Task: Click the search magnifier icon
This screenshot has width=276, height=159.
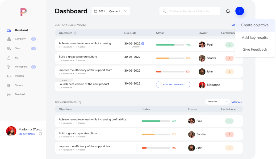Action: (164, 11)
